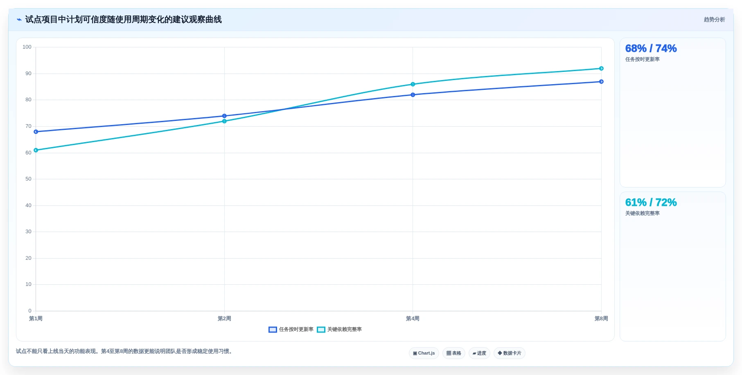Click the 第4周 axis label
The width and height of the screenshot is (742, 375).
tap(413, 319)
